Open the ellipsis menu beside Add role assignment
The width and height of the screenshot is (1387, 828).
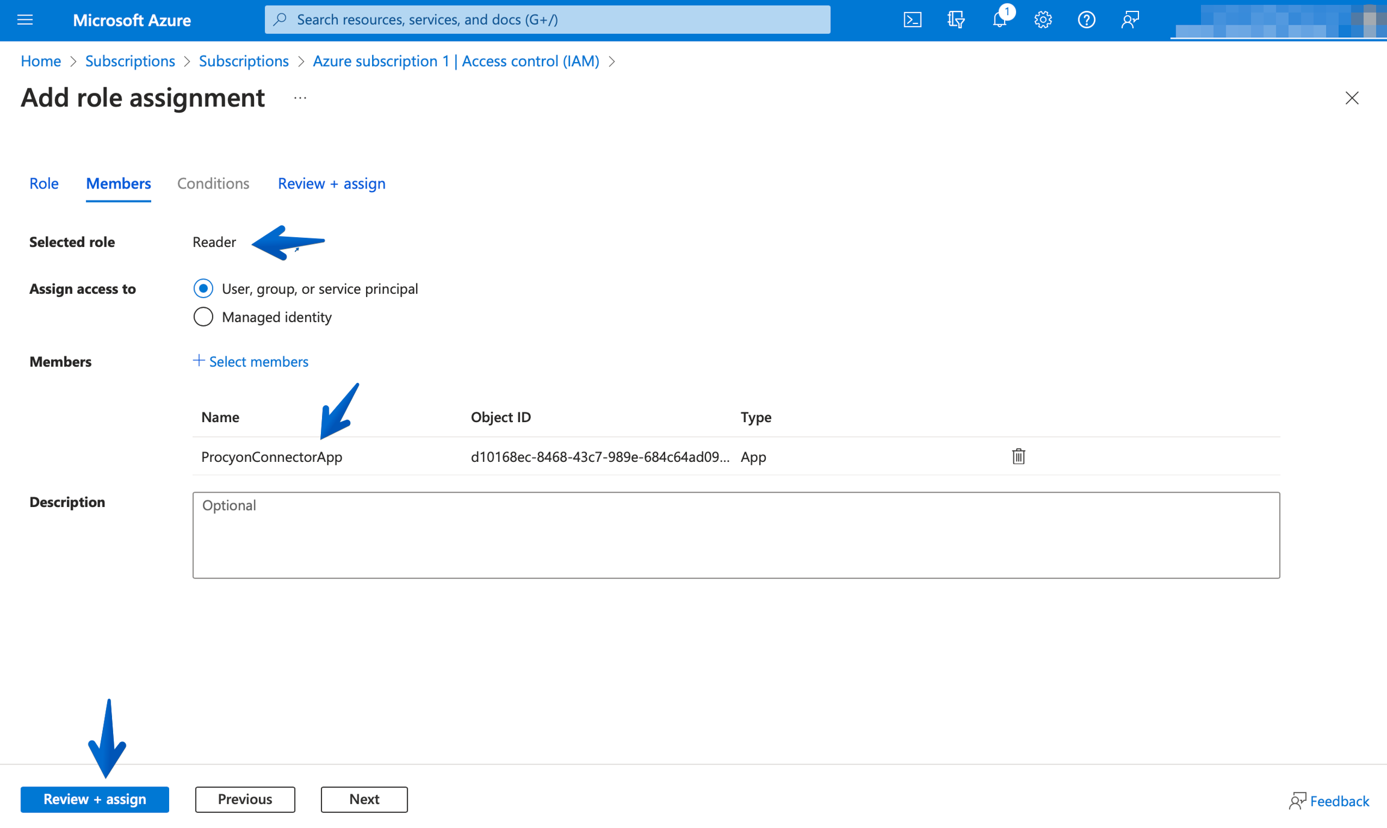(299, 98)
